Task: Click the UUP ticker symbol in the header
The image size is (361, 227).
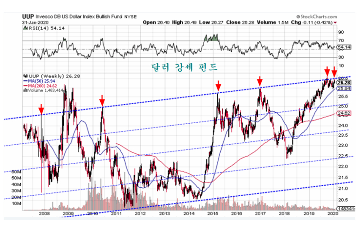Action: point(28,16)
